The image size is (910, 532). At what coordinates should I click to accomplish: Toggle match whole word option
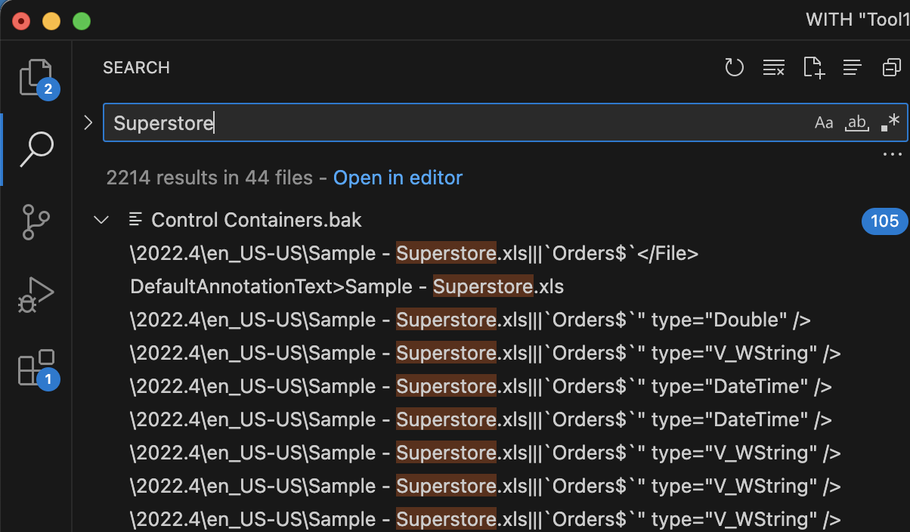[857, 122]
